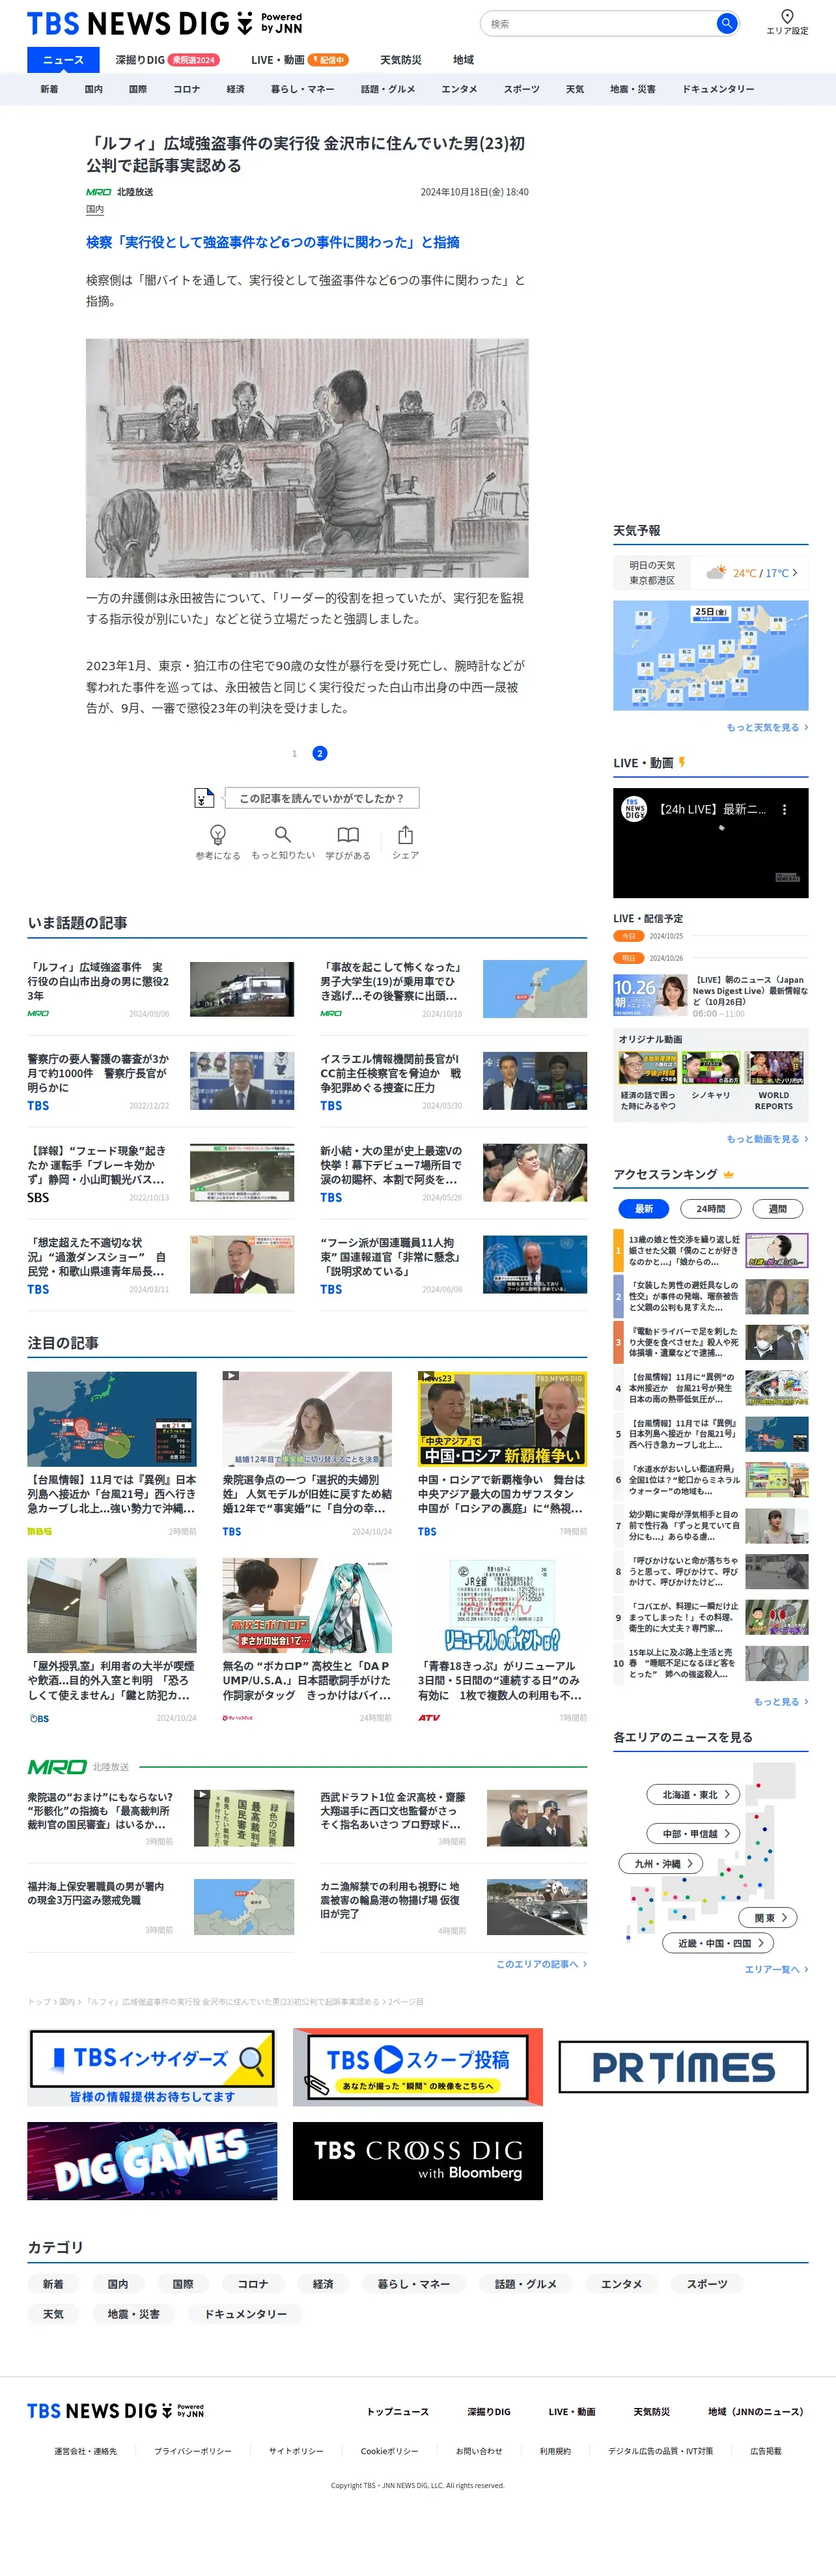Open イスラエル情報機関前長官 article
This screenshot has width=836, height=2576.
(x=453, y=1081)
